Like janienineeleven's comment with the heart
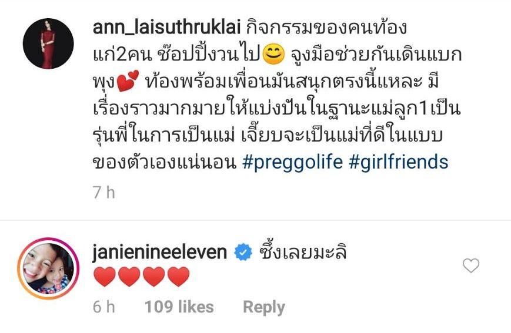Viewport: 511px width, 333px height. coord(471,265)
